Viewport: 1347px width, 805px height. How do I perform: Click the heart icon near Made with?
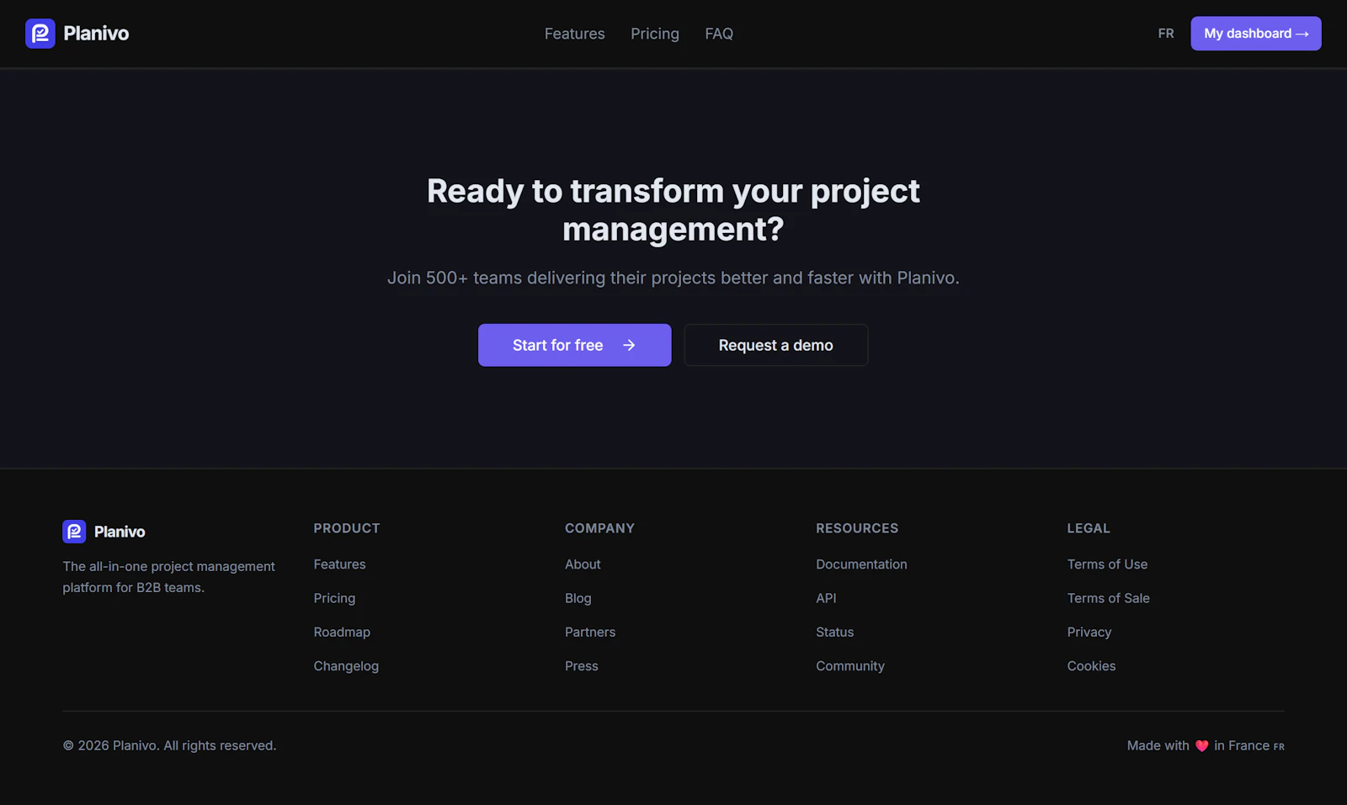pyautogui.click(x=1201, y=746)
